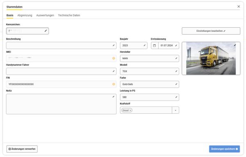Click the pencil icon in Kennzeichen field
The width and height of the screenshot is (246, 157).
tap(46, 31)
